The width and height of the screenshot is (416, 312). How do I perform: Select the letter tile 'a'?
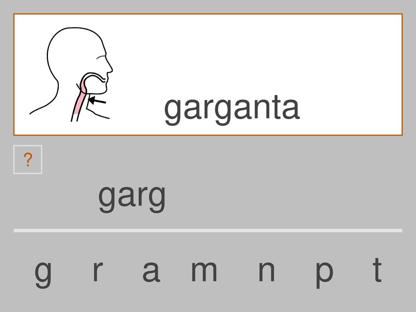pos(151,271)
